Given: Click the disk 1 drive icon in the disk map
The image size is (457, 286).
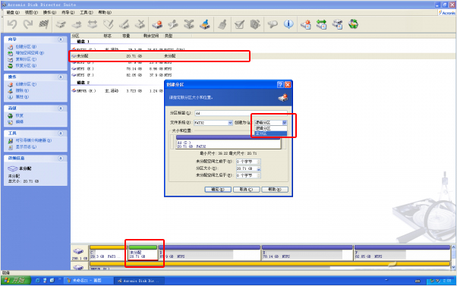Looking at the screenshot, I should pyautogui.click(x=78, y=251).
